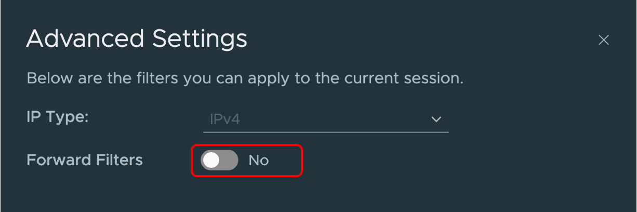Click the underline of the IP Type field
This screenshot has height=212, width=637.
pyautogui.click(x=325, y=131)
